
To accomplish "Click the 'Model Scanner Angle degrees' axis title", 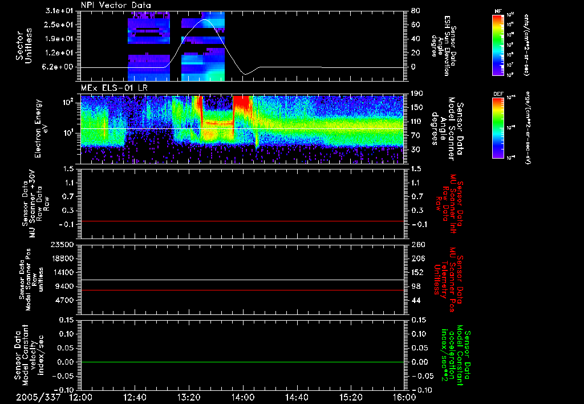I will pyautogui.click(x=447, y=129).
